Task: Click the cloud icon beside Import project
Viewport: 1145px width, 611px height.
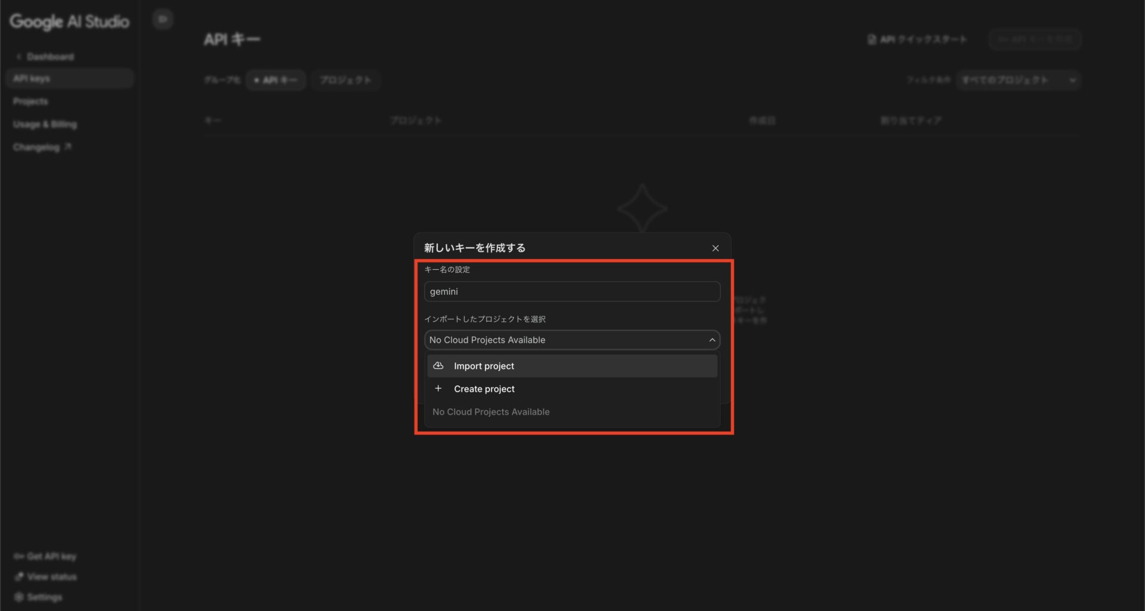Action: 438,366
